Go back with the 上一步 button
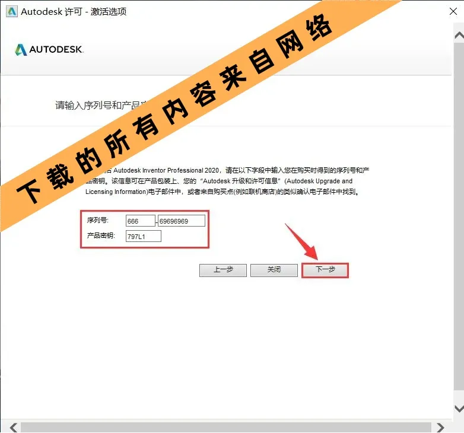 point(223,270)
